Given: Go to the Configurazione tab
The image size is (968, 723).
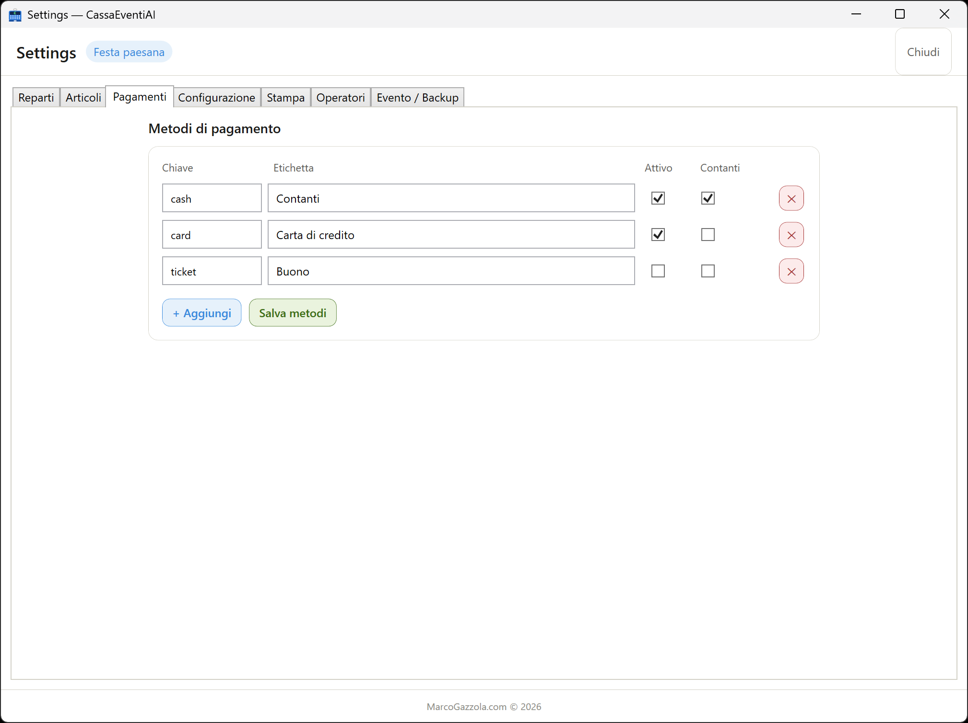Looking at the screenshot, I should (x=217, y=97).
